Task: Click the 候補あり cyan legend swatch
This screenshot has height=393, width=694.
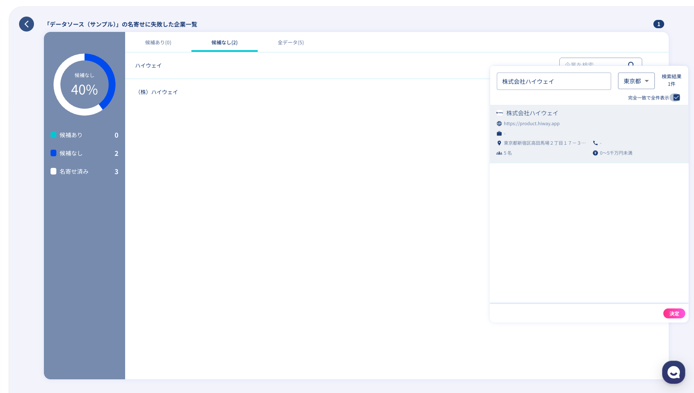Action: pyautogui.click(x=53, y=135)
